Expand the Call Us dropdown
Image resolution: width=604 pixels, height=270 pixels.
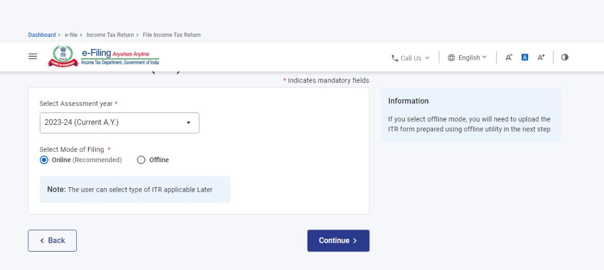pos(411,58)
